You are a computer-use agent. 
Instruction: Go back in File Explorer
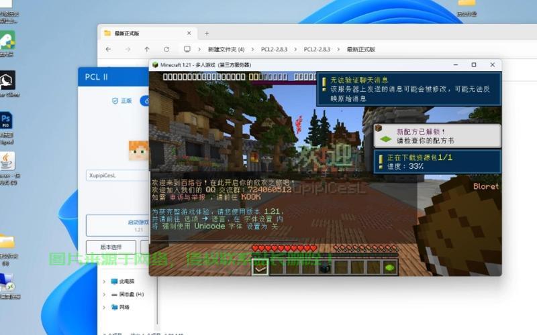pyautogui.click(x=108, y=49)
